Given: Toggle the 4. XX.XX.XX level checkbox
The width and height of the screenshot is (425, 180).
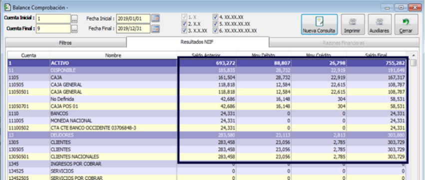Looking at the screenshot, I should click(x=216, y=17).
